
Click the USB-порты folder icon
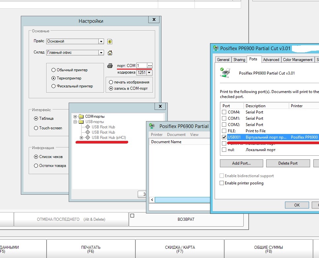81,122
